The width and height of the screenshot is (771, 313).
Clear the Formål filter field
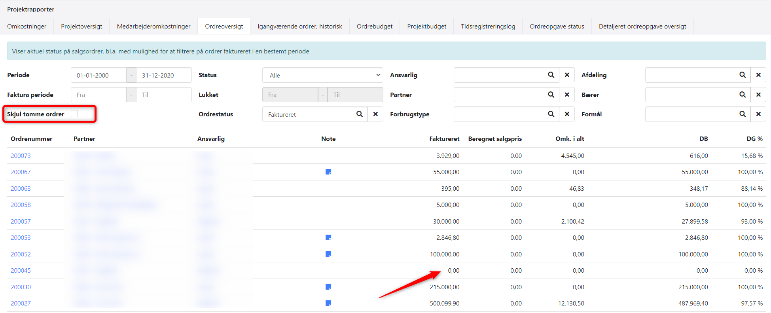(x=758, y=114)
